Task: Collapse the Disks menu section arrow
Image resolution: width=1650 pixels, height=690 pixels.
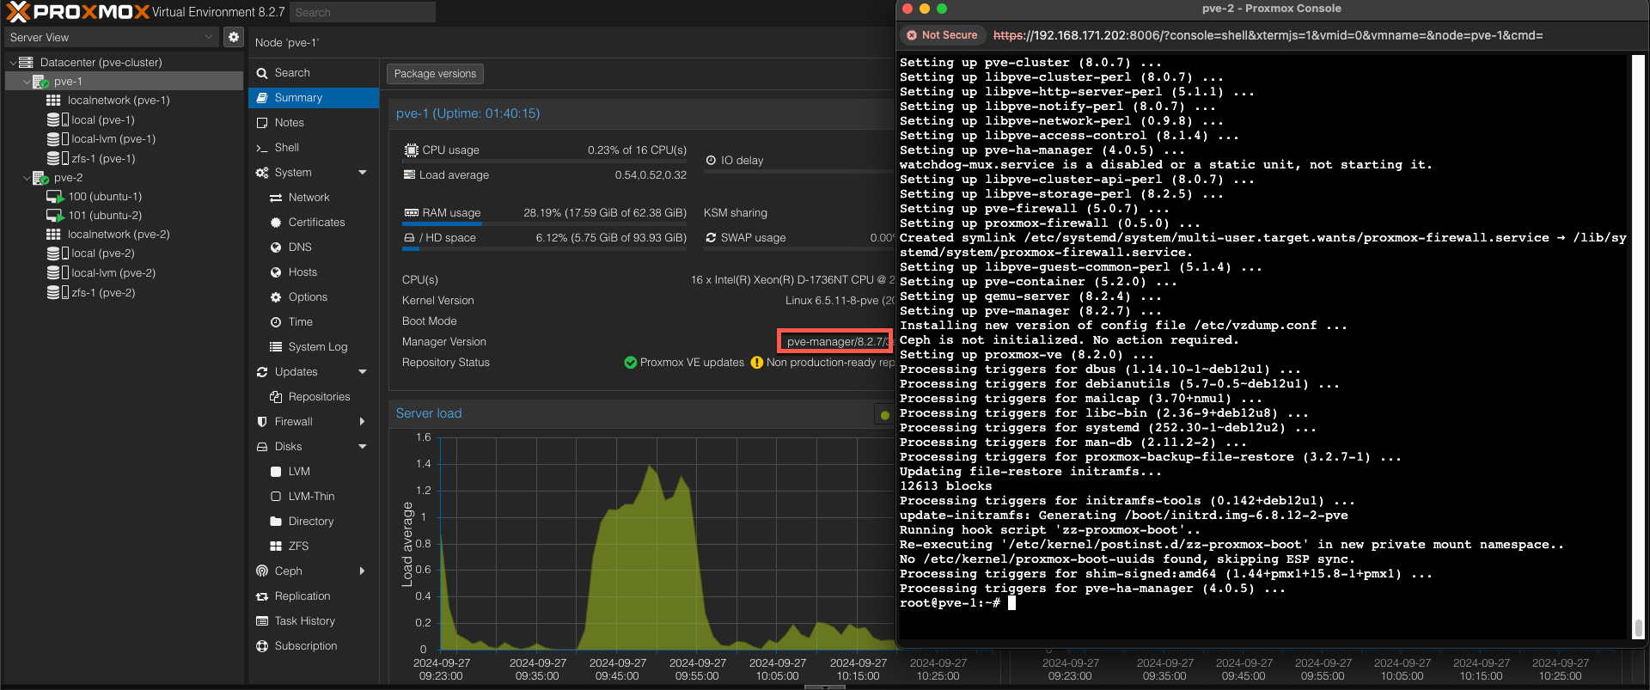Action: click(x=363, y=447)
